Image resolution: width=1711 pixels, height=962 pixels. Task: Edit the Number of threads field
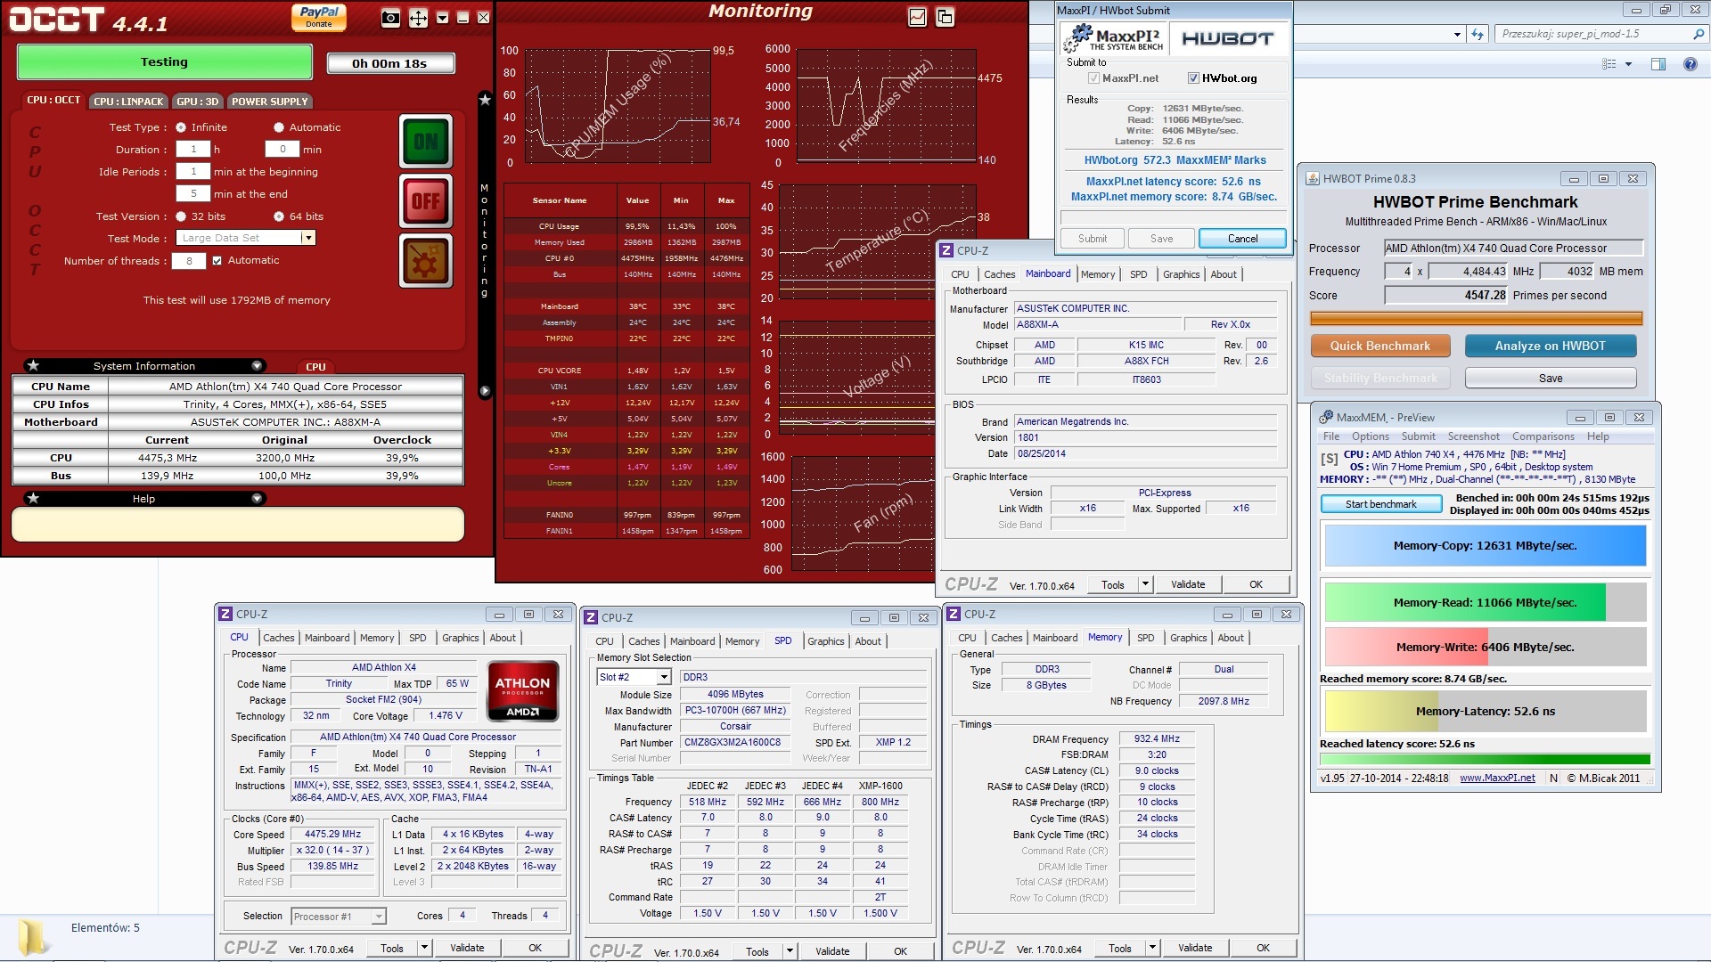pyautogui.click(x=189, y=261)
